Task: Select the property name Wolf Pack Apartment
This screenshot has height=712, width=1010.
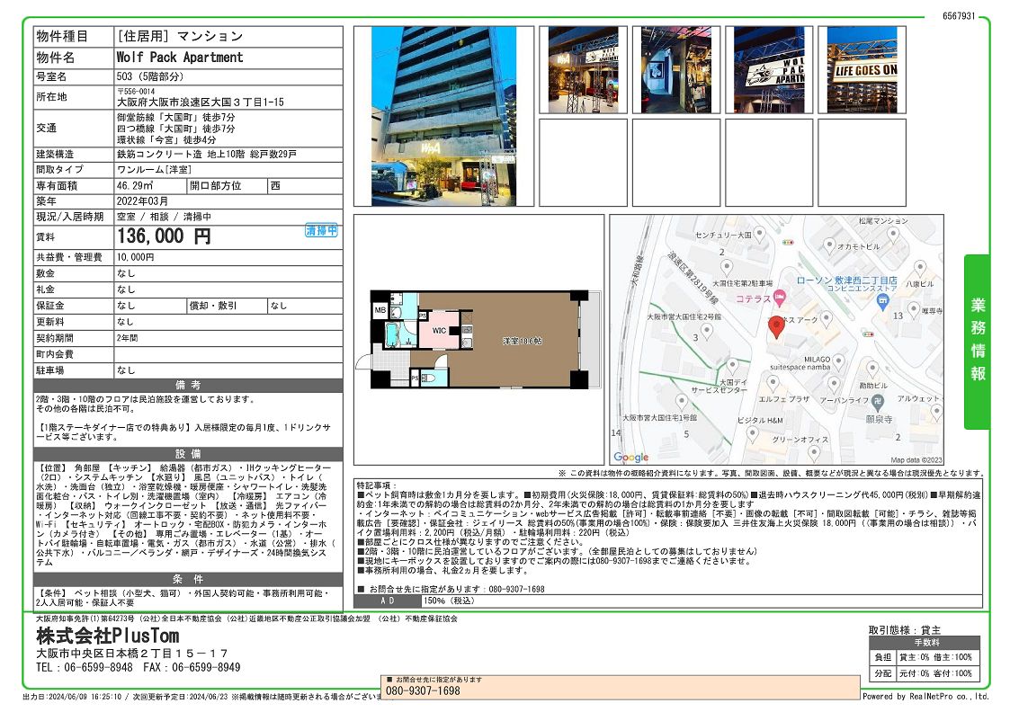Action: point(180,58)
